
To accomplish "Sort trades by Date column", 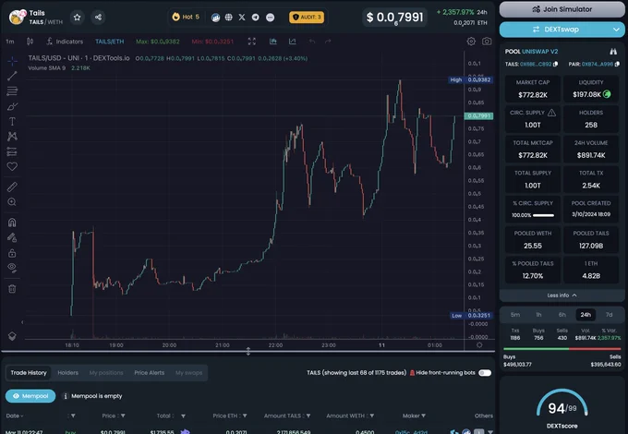I will click(x=15, y=416).
